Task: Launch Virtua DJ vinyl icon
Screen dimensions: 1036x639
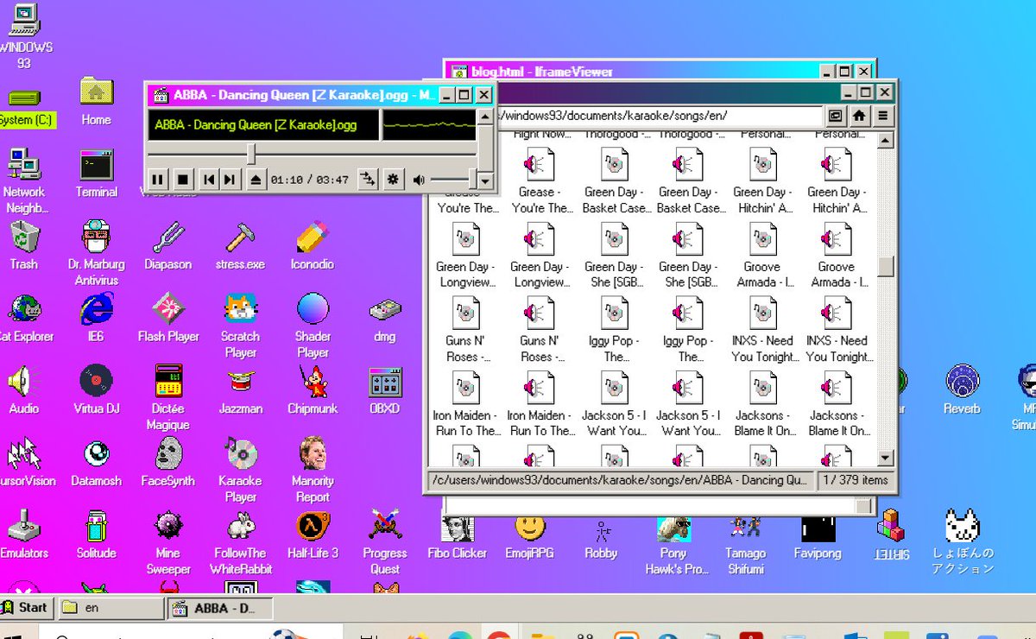Action: [x=96, y=390]
